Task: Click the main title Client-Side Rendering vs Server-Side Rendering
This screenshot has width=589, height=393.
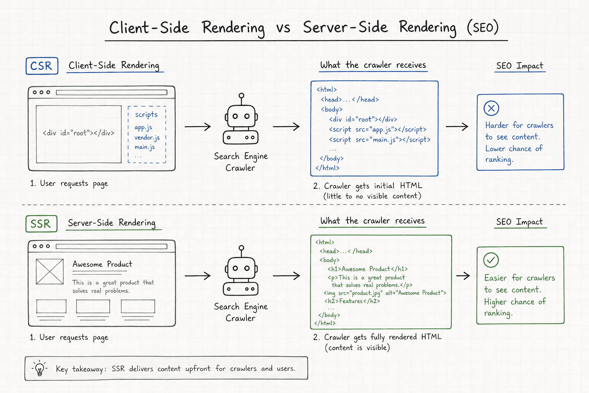Action: (x=304, y=28)
